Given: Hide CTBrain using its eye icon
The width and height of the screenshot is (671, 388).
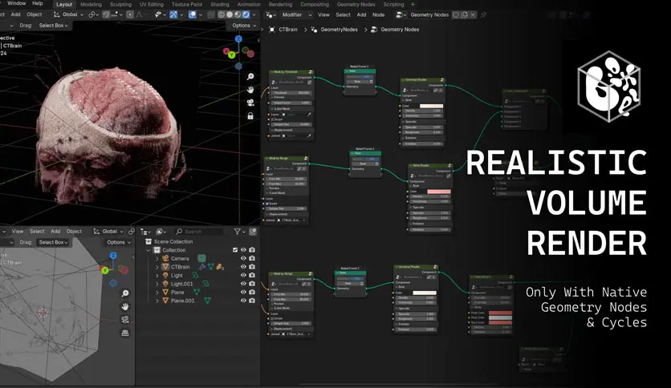Looking at the screenshot, I should pos(243,267).
